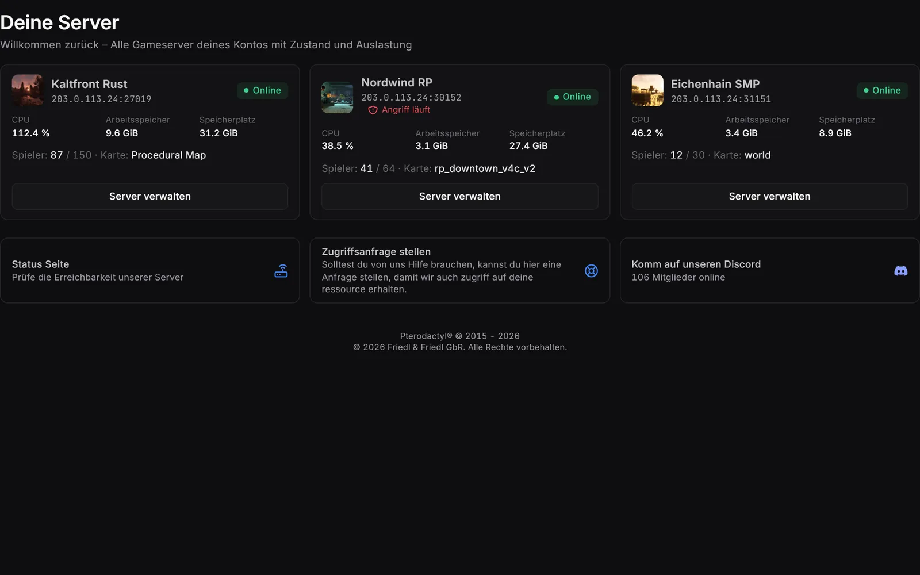
Task: Click CPU value 112.4 %
Action: [31, 133]
